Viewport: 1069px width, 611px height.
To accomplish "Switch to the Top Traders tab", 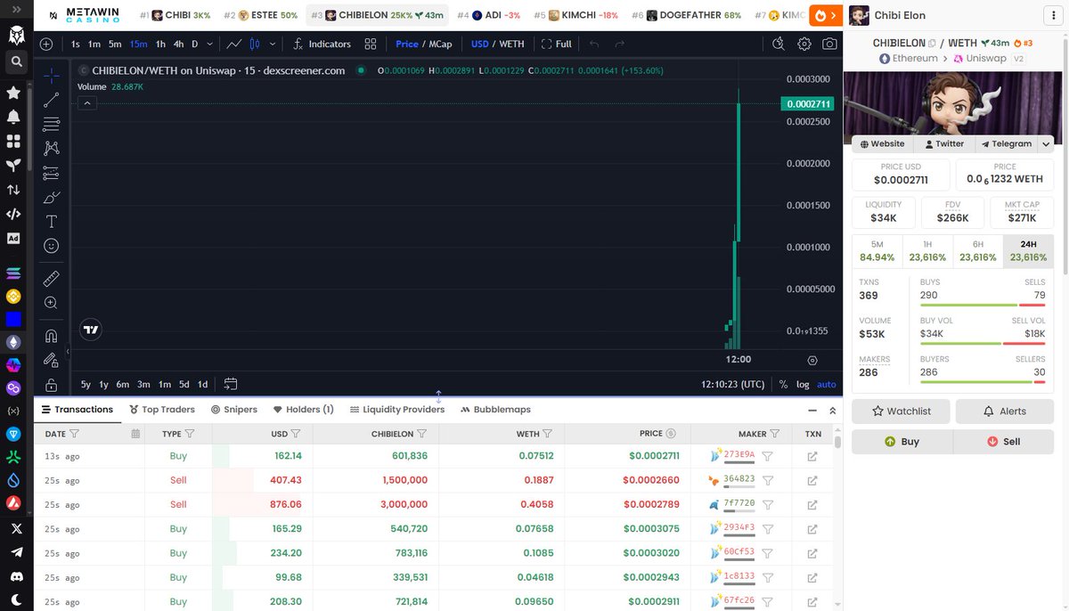I will pos(162,410).
